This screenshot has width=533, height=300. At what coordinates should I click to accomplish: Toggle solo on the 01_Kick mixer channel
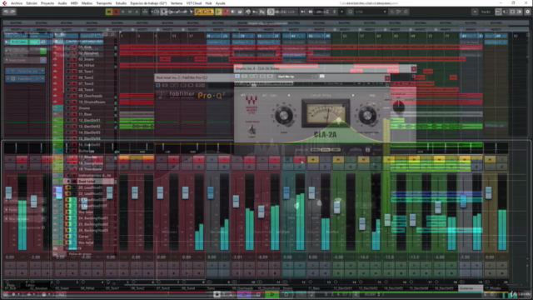22,159
